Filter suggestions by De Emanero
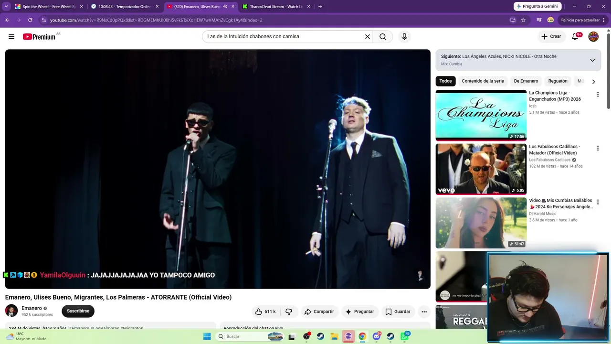Viewport: 611px width, 344px height. click(x=526, y=81)
